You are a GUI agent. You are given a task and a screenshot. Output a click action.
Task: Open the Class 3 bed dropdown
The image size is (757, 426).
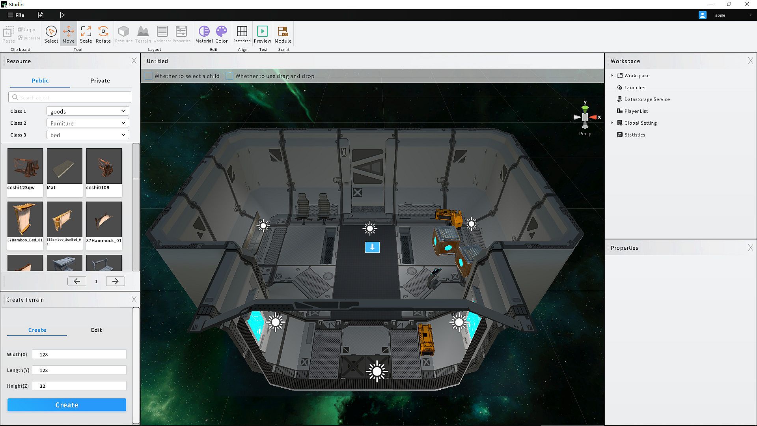tap(88, 135)
